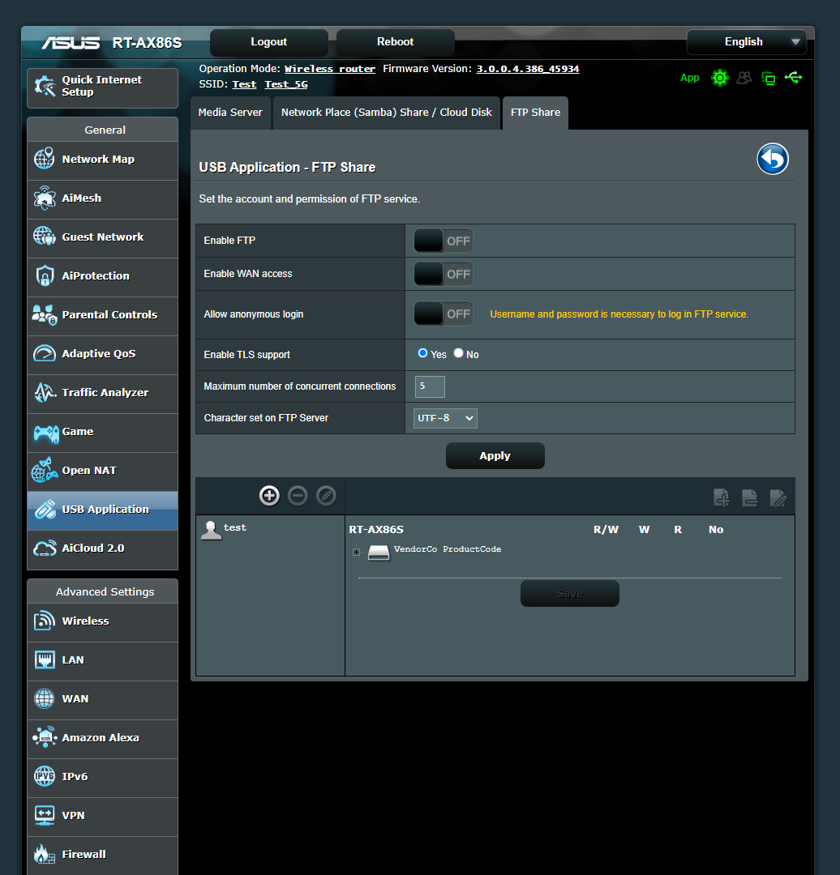Click the AiProtection shield icon
The height and width of the screenshot is (875, 840).
coord(45,275)
